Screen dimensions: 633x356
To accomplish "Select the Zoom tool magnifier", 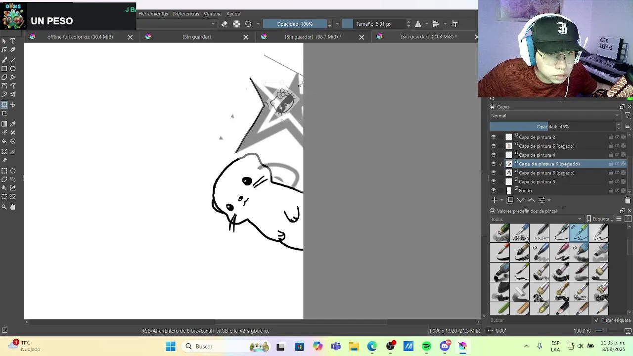I will (x=4, y=207).
